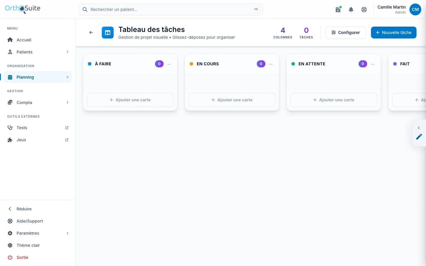Click the 4 COLONNES counter
The height and width of the screenshot is (266, 426).
coord(283,33)
